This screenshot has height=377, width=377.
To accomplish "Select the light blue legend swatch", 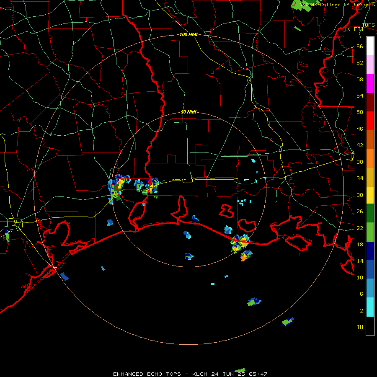I will pos(370,288).
